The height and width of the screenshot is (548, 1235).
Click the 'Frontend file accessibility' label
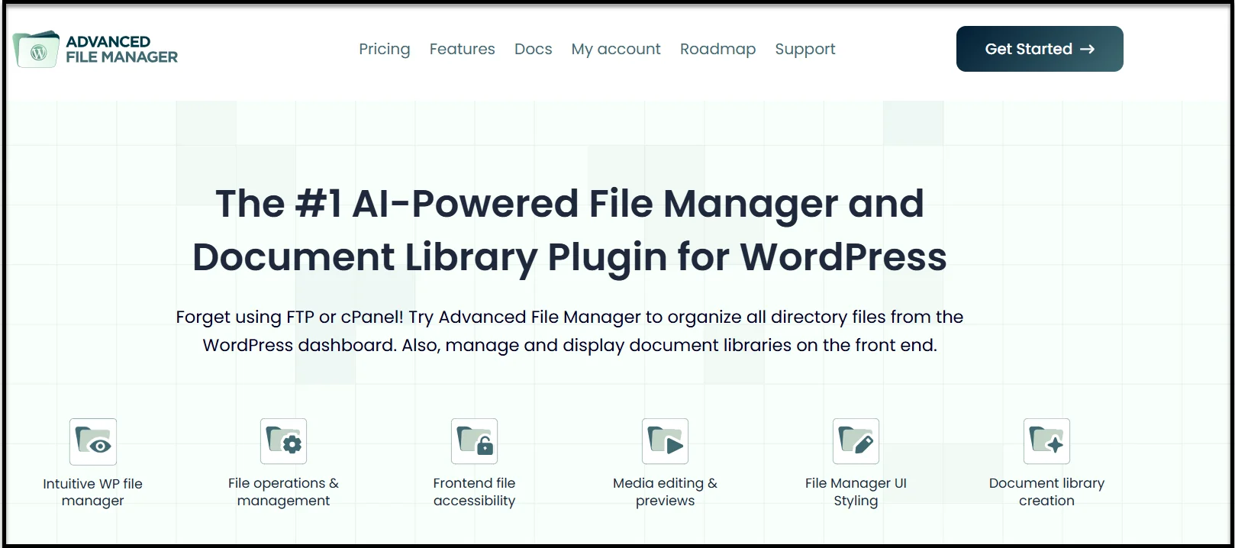(x=474, y=492)
